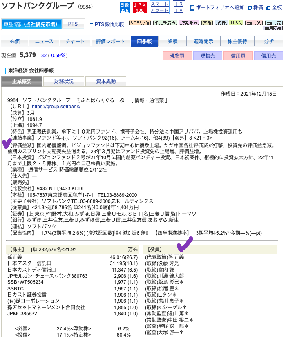Click the portfolio document icon
The width and height of the screenshot is (286, 337).
point(192,8)
